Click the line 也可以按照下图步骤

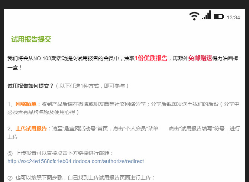point(39,178)
